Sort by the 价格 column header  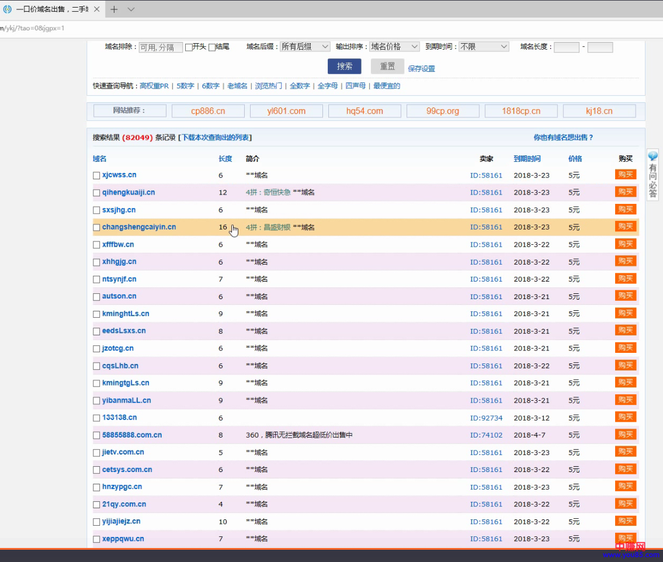[575, 158]
